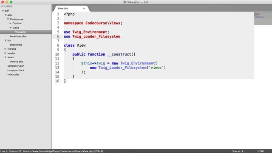Image resolution: width=272 pixels, height=153 pixels.
Task: Click '__construct()' on line 10
Action: [x=121, y=54]
